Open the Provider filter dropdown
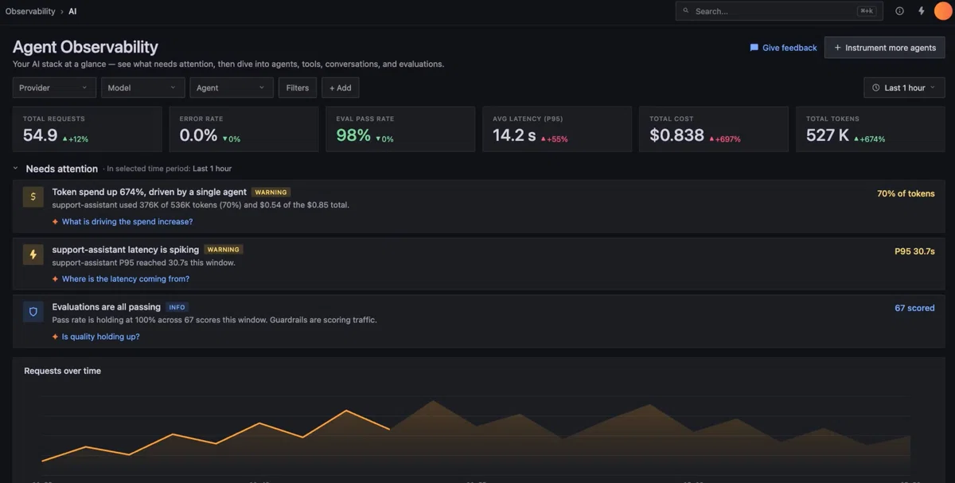The image size is (955, 483). click(x=54, y=88)
